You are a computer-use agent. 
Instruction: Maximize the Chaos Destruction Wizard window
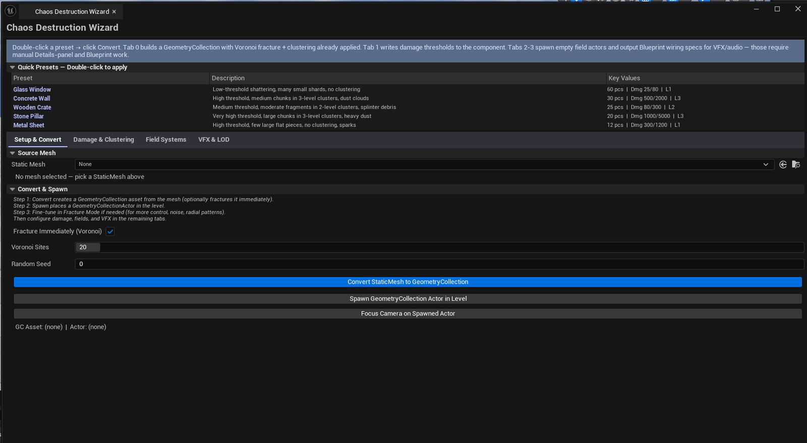(777, 9)
